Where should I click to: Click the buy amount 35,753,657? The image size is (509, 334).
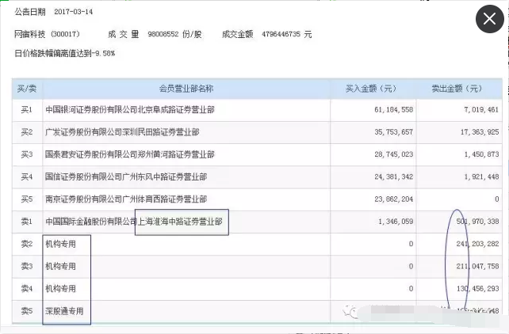tap(394, 132)
